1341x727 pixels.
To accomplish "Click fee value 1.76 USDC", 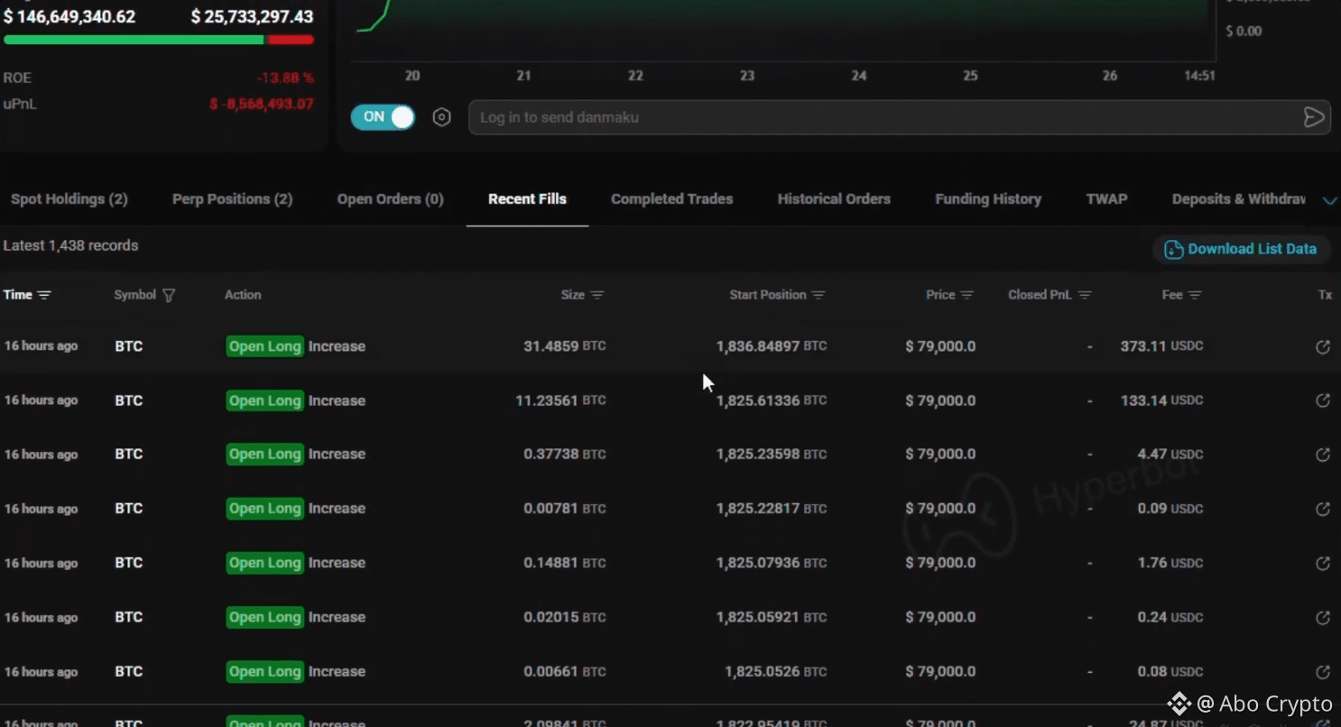I will pyautogui.click(x=1170, y=563).
